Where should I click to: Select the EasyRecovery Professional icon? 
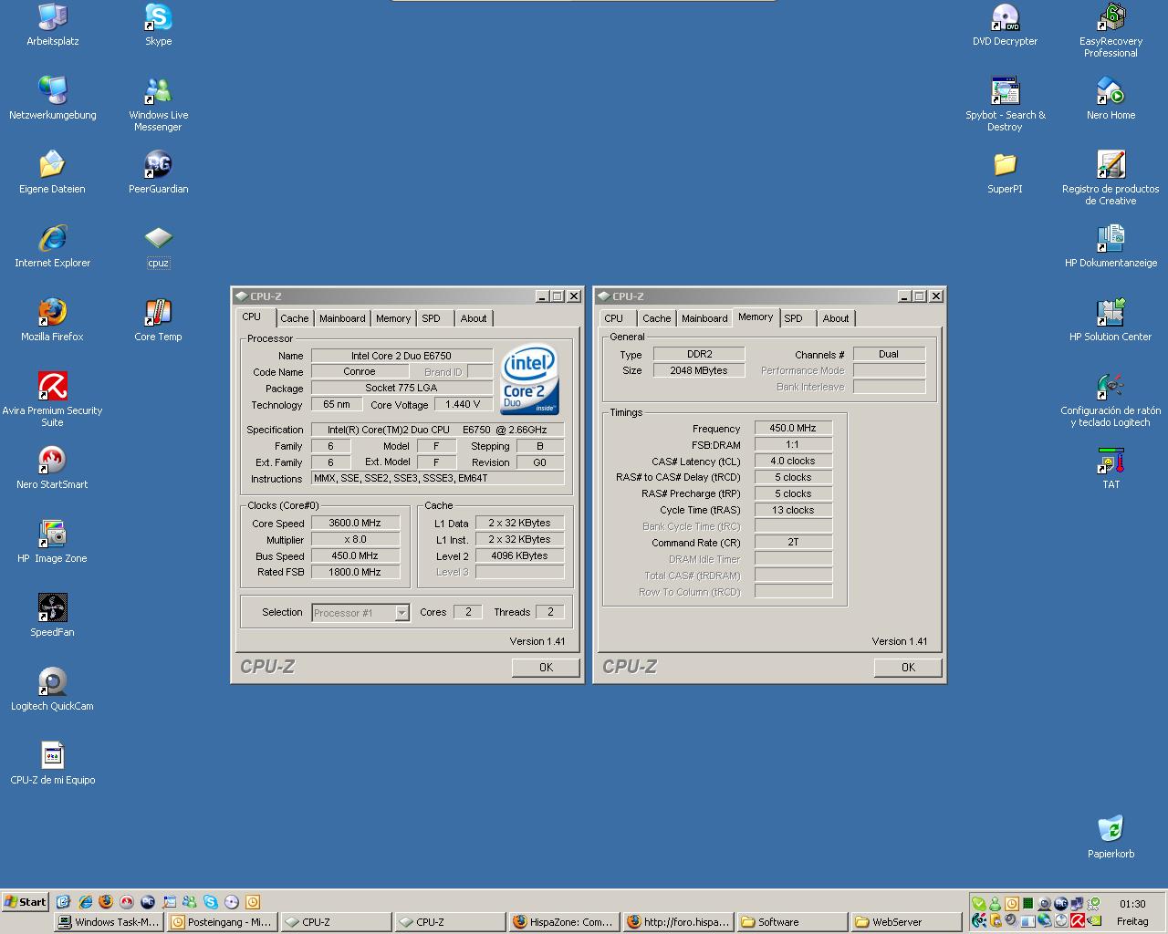[1111, 30]
